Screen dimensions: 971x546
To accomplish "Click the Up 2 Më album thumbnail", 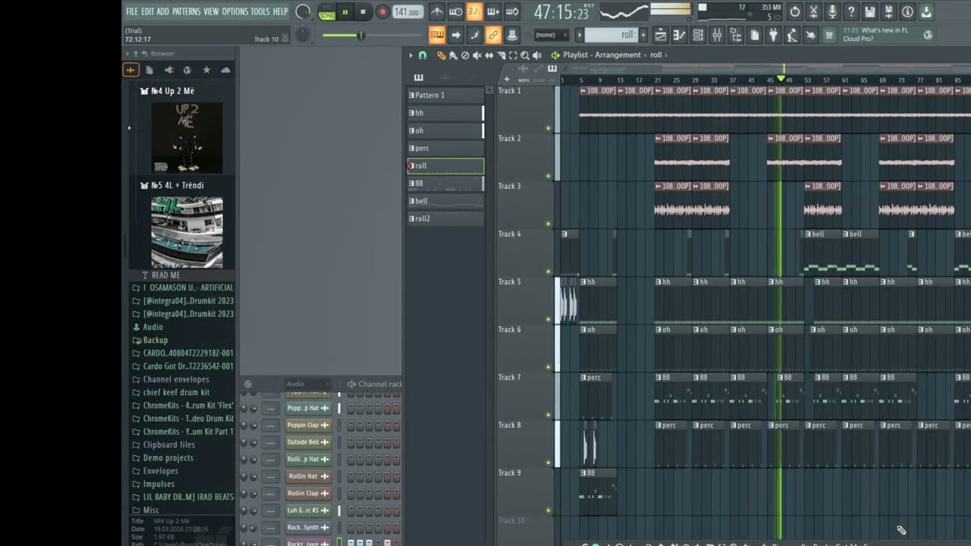I will 187,137.
